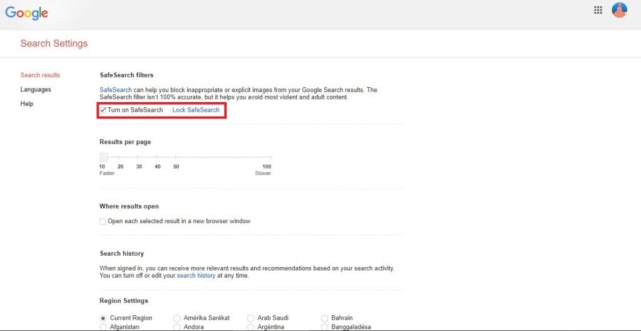The height and width of the screenshot is (331, 641).
Task: Follow the SafeSearch description link
Action: click(x=116, y=90)
